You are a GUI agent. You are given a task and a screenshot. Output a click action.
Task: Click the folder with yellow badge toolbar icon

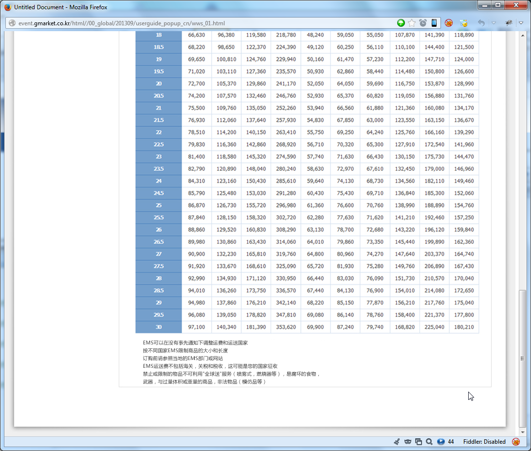pyautogui.click(x=464, y=23)
